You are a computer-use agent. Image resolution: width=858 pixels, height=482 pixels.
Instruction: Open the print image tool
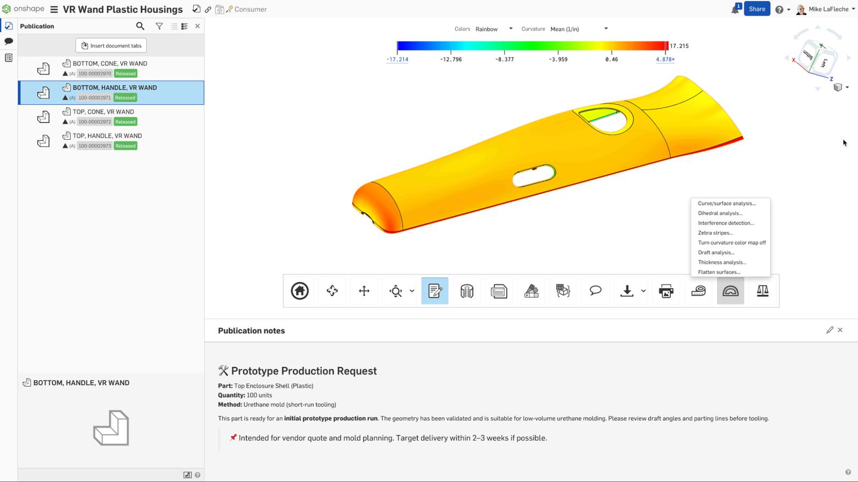[x=666, y=291]
